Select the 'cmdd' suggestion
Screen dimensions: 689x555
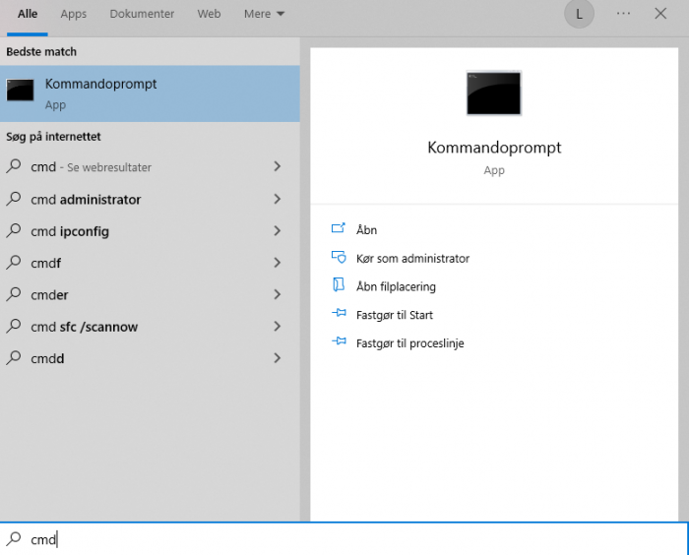(x=150, y=358)
